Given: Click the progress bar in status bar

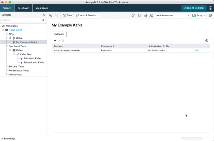Looking at the screenshot, I should click(192, 138).
